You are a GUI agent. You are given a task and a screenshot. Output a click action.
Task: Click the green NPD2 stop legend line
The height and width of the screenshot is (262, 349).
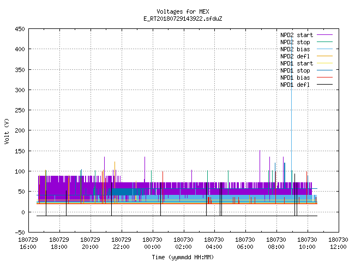324,42
